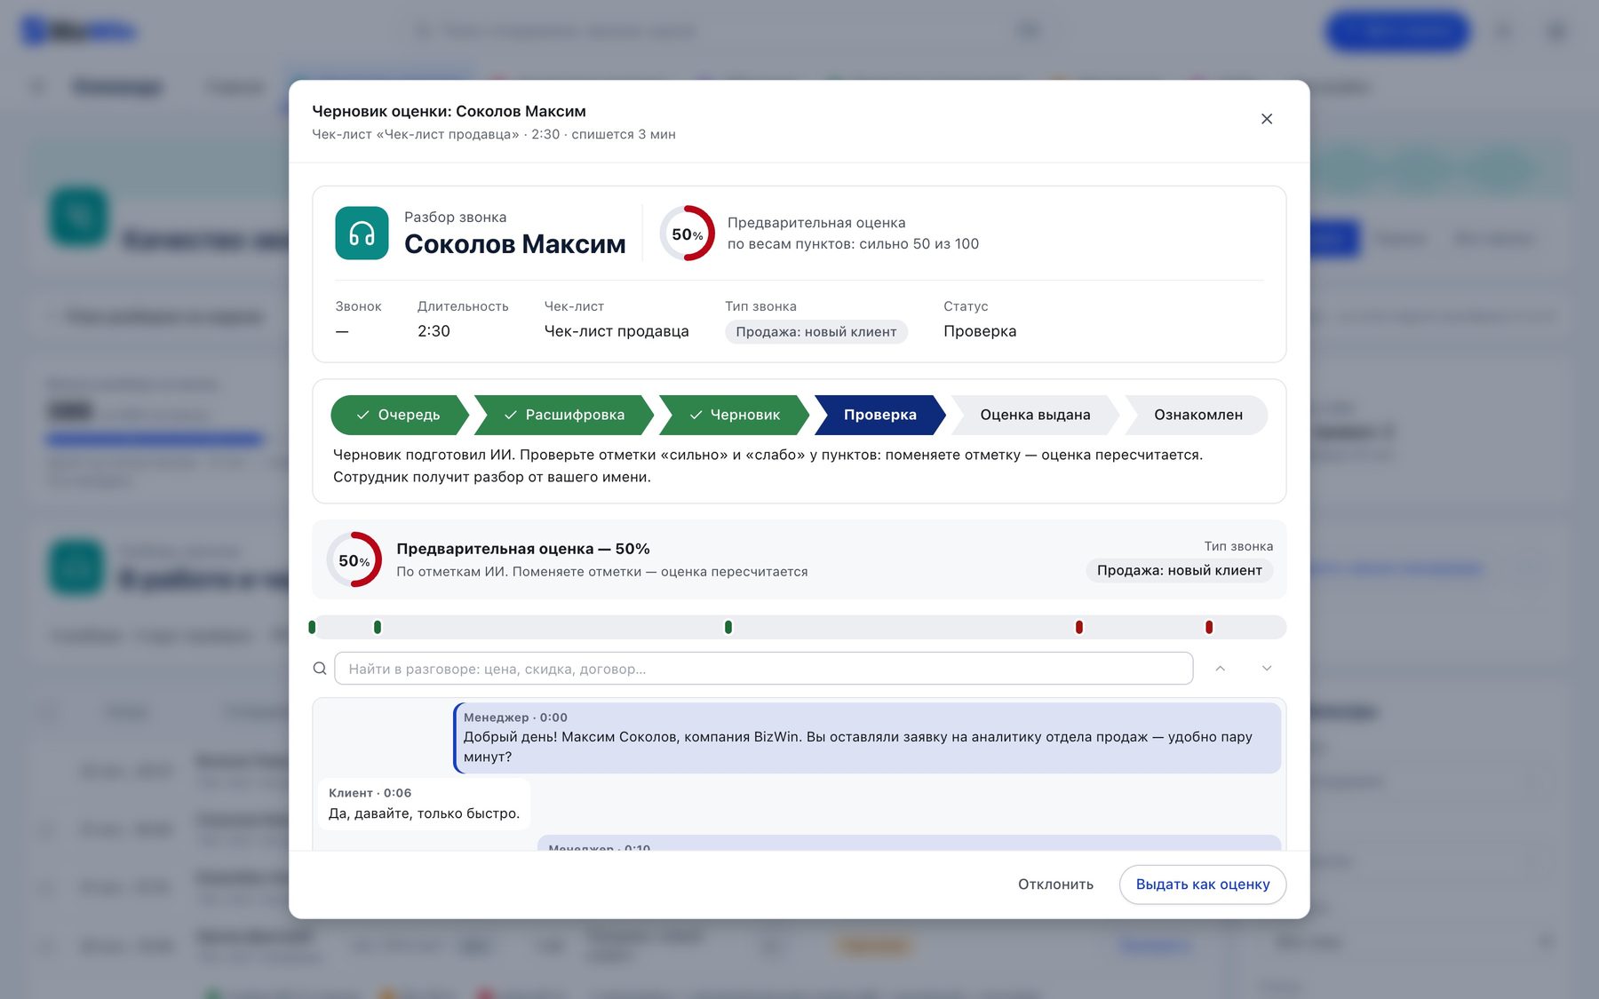The image size is (1599, 999).
Task: Click last red marker on call timeline
Action: tap(1209, 627)
